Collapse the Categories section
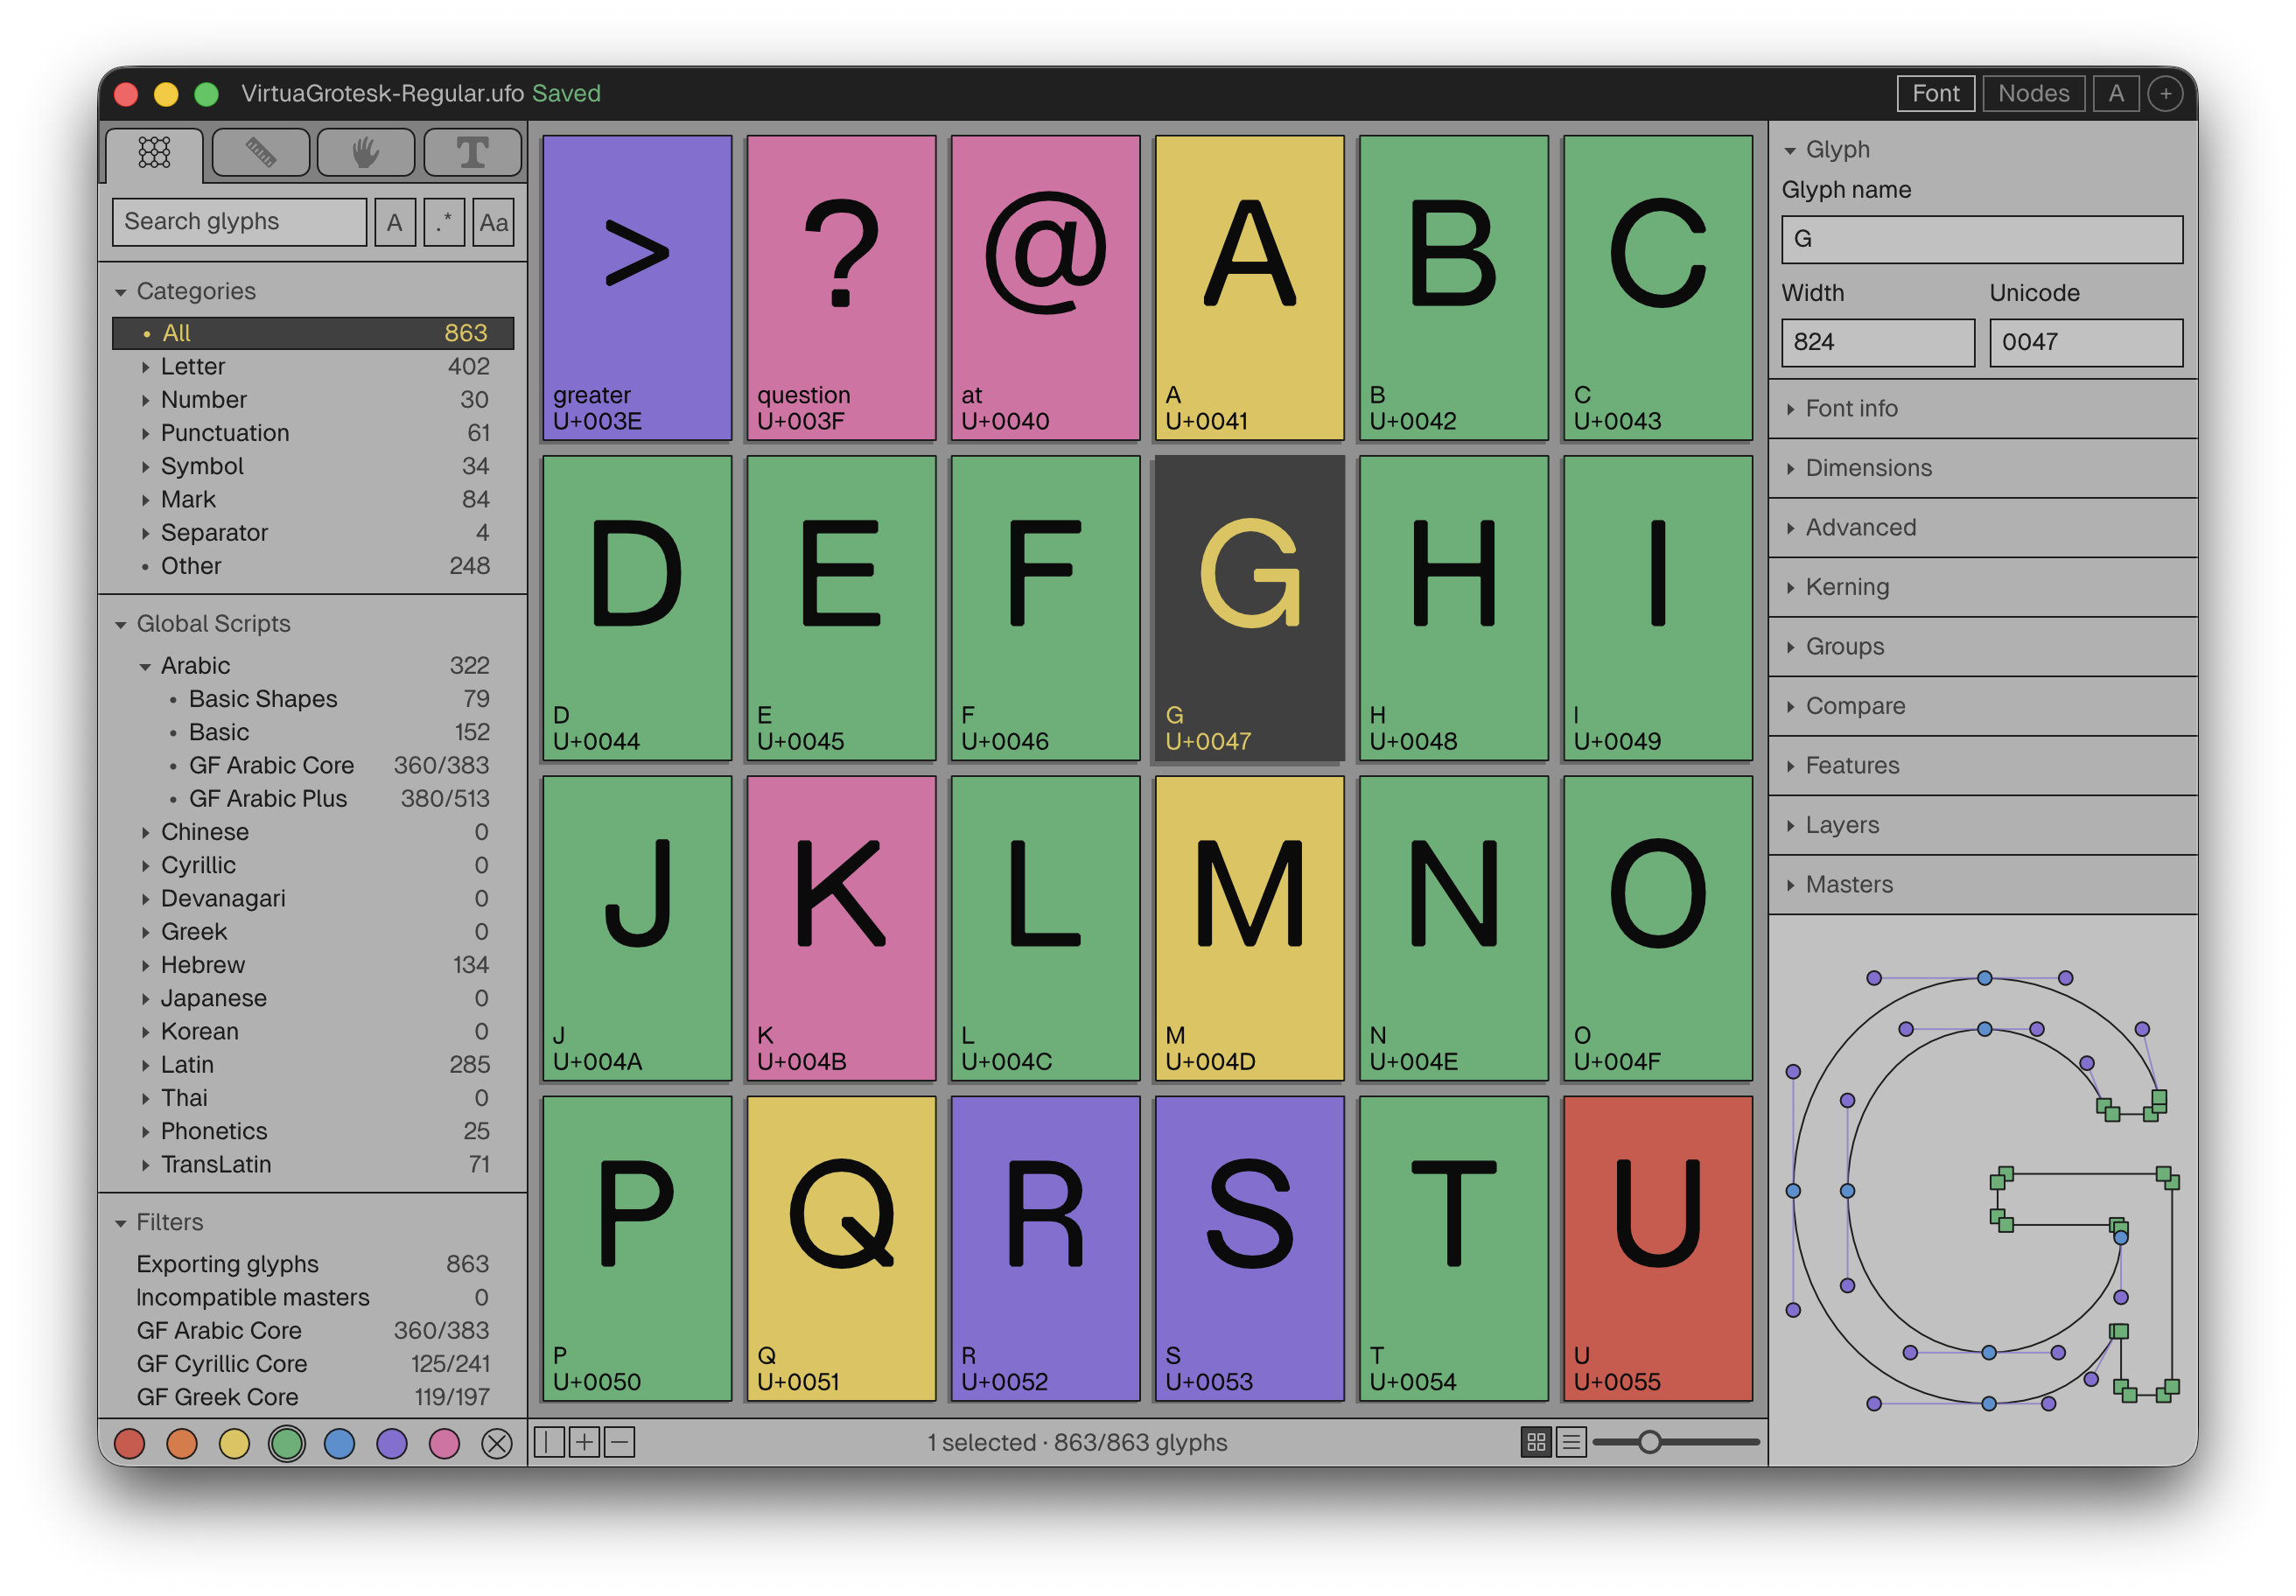Screen dimensions: 2296x1596 [121, 292]
